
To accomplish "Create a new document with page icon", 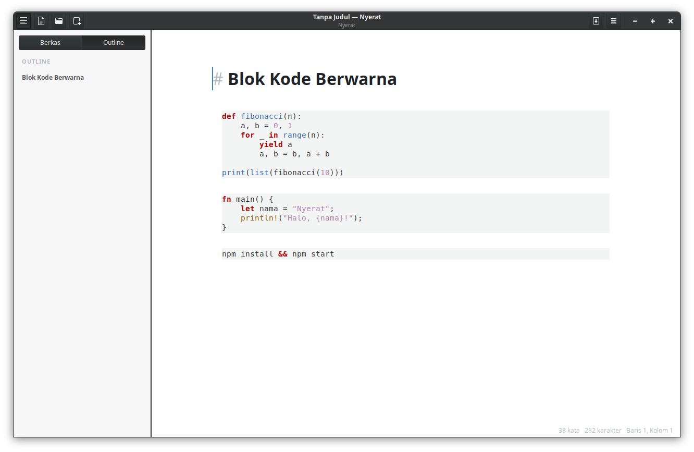I will click(41, 21).
